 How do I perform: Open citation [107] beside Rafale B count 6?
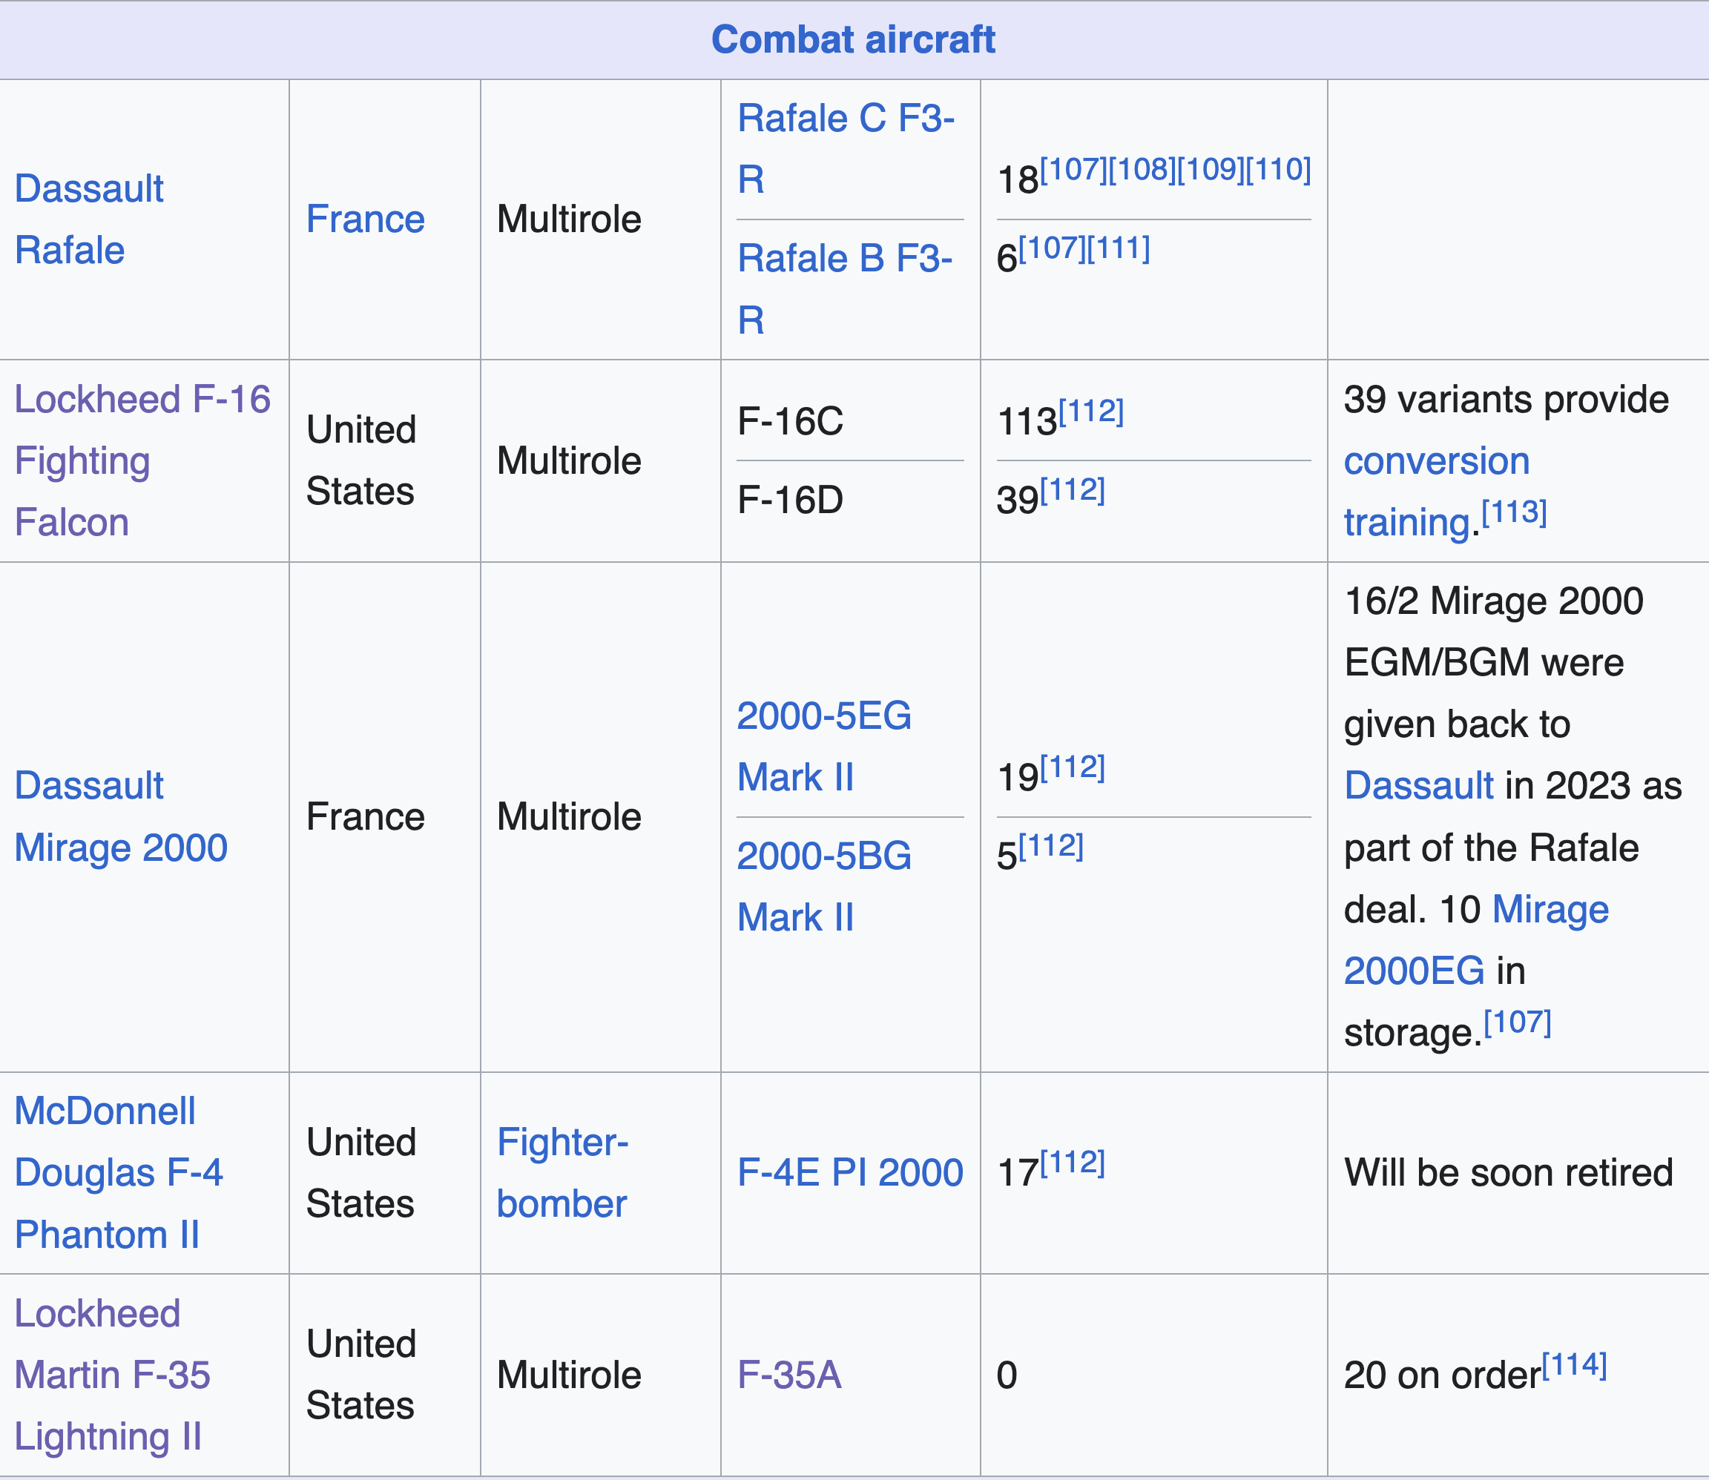click(x=1052, y=248)
